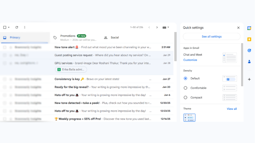Click the Get add-ons plus icon
This screenshot has height=143, width=255.
tap(249, 79)
